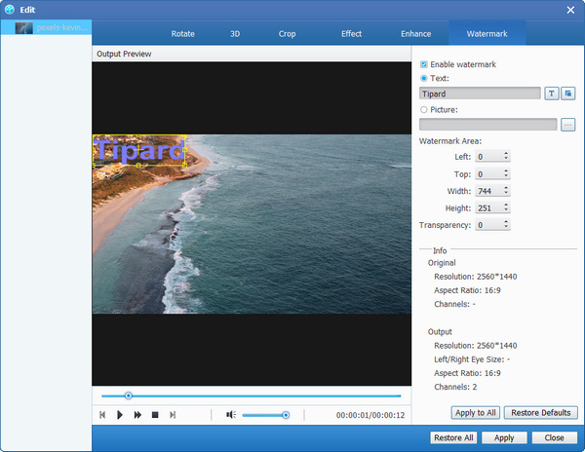Select the Tipard watermark box in preview
The image size is (585, 452).
[x=139, y=150]
